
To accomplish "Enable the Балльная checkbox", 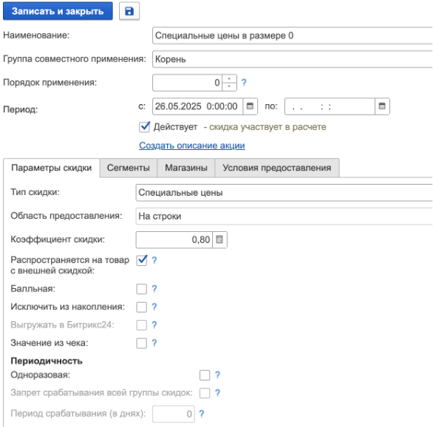I will (x=142, y=289).
